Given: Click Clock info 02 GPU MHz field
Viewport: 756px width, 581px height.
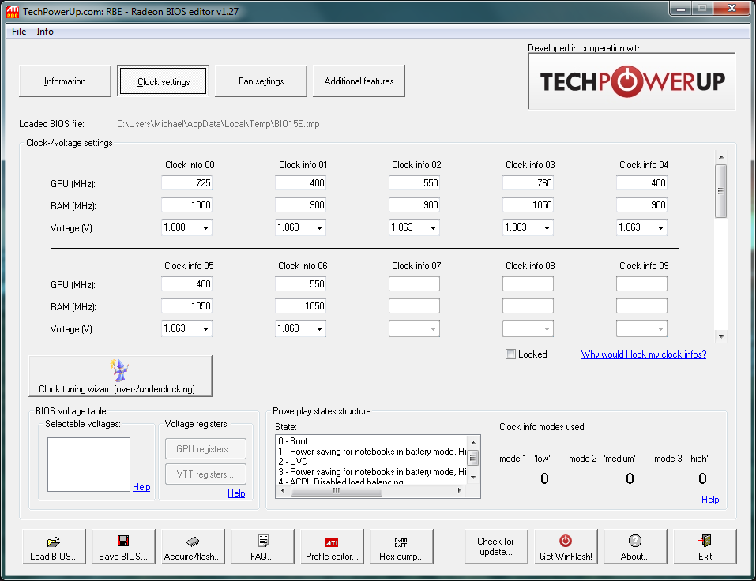Looking at the screenshot, I should tap(414, 183).
